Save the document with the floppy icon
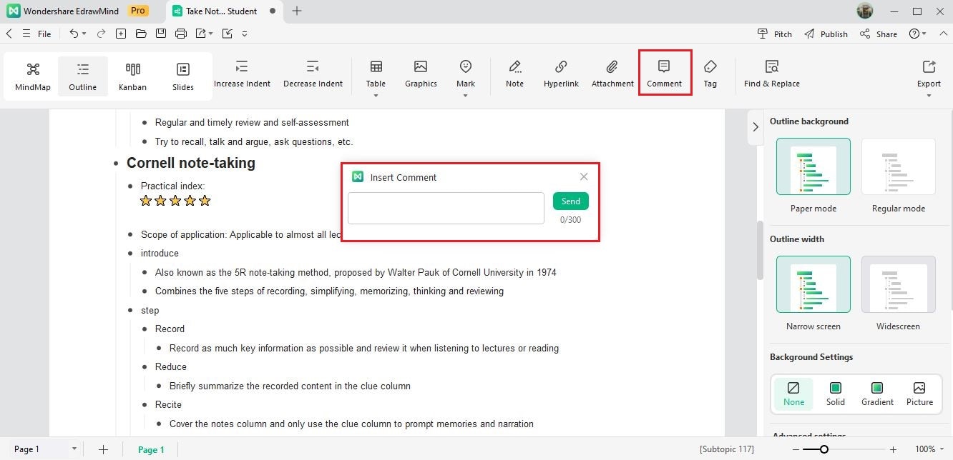The image size is (953, 460). [x=161, y=34]
